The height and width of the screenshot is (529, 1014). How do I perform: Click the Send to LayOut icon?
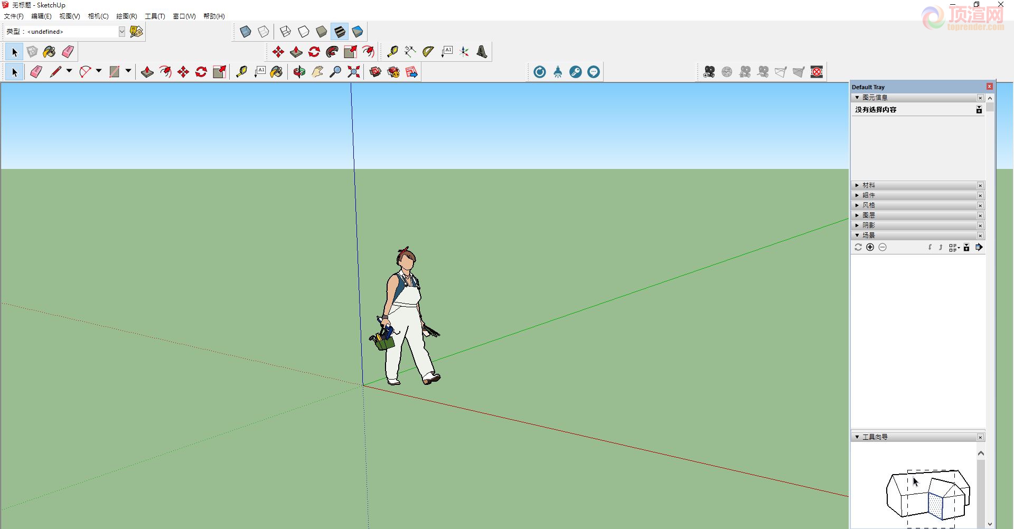tap(411, 72)
